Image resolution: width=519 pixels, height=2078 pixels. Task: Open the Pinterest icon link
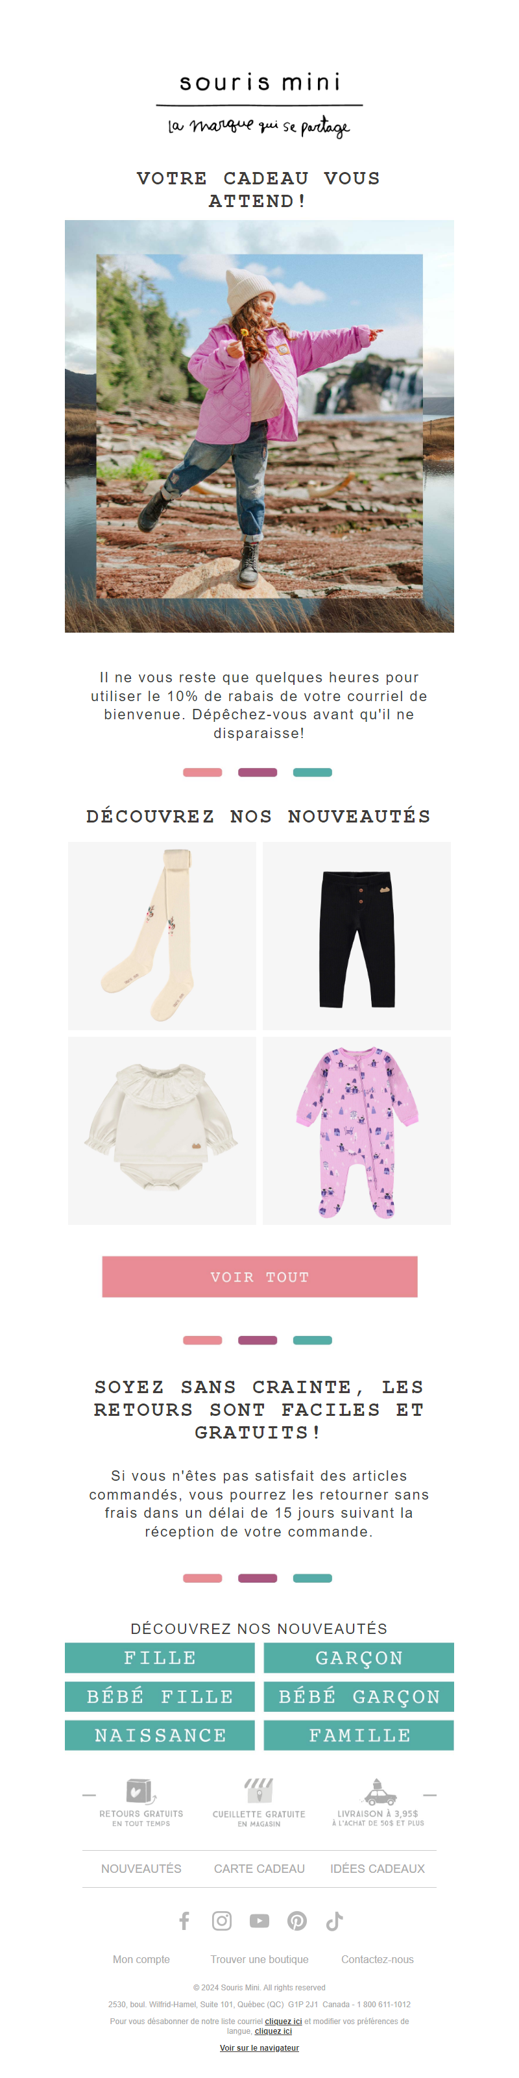tap(297, 1921)
